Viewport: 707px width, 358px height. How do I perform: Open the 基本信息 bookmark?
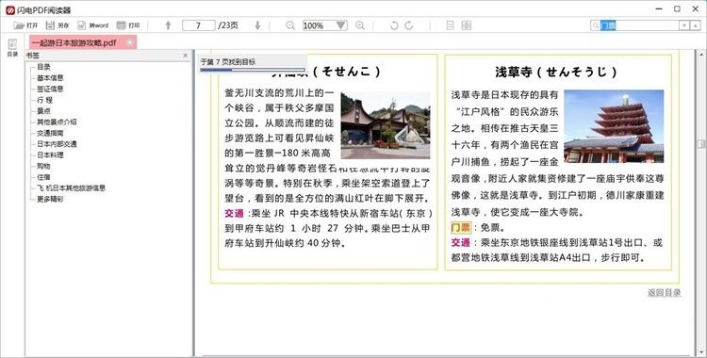click(50, 78)
